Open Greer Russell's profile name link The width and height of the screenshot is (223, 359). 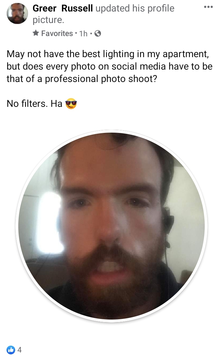pyautogui.click(x=63, y=8)
